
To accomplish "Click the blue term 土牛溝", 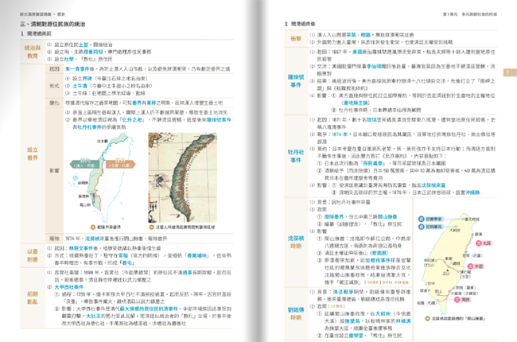I will (x=80, y=86).
